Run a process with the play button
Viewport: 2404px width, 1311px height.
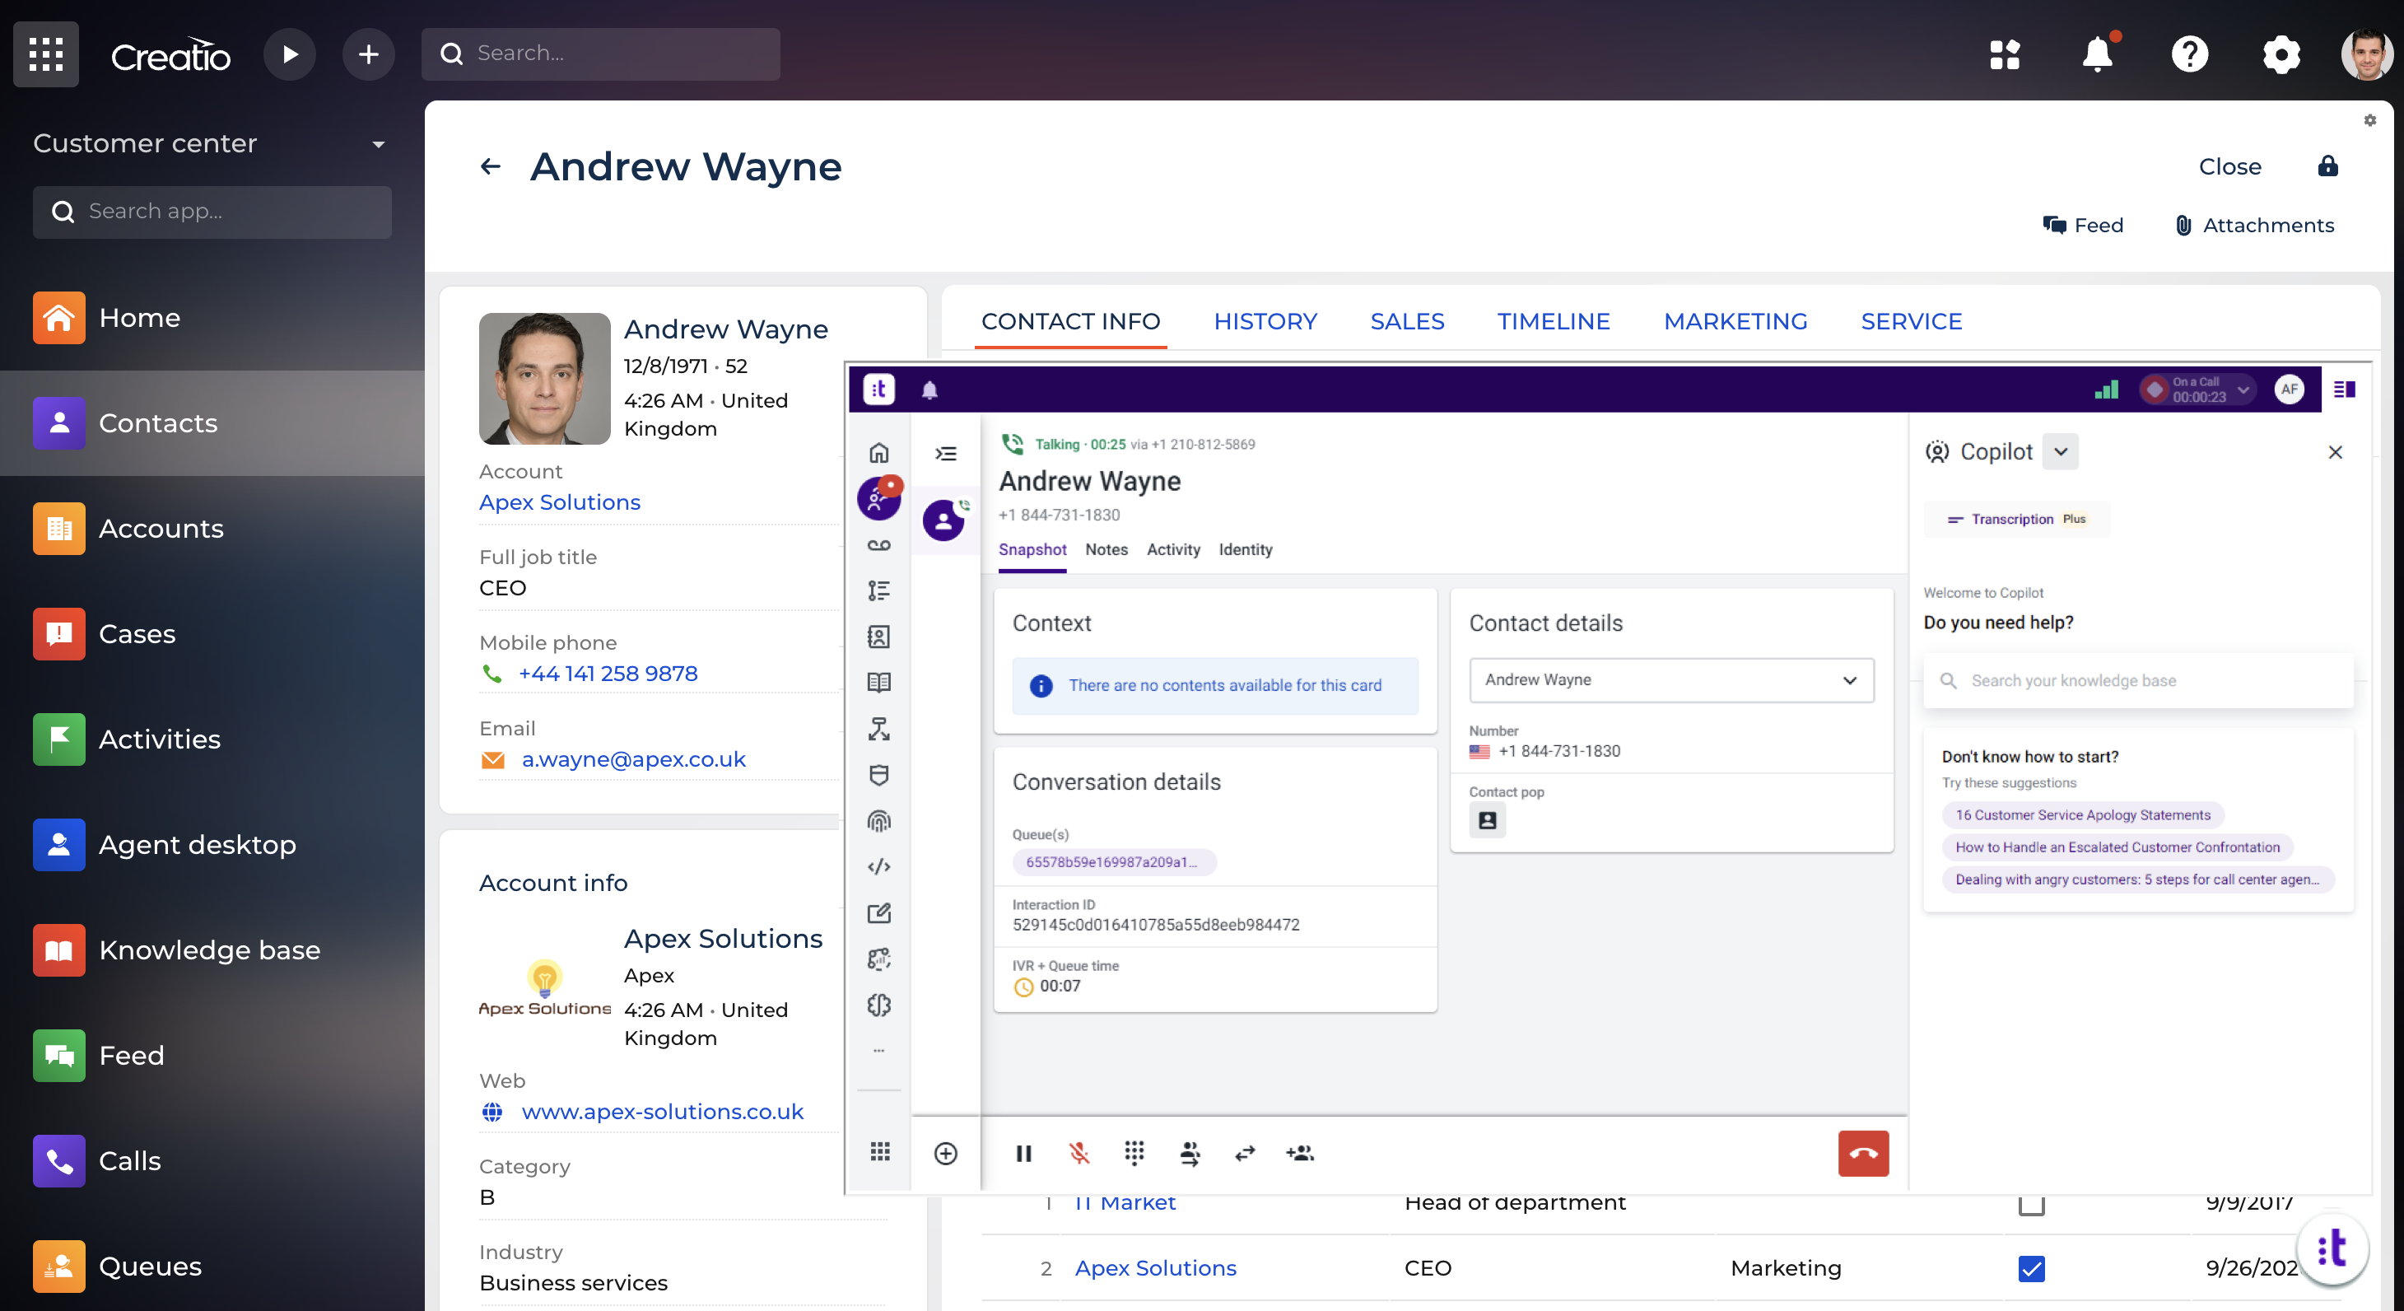click(289, 54)
